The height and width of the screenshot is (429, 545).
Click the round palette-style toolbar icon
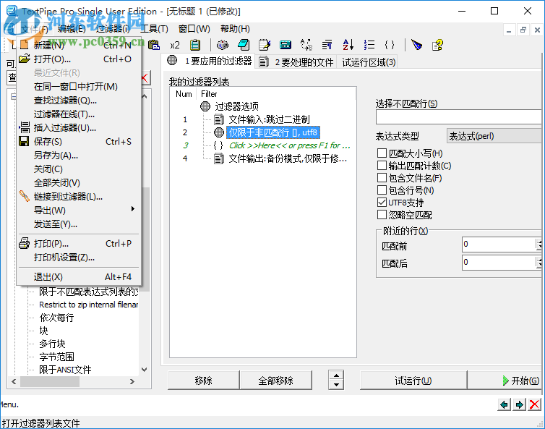[x=223, y=45]
